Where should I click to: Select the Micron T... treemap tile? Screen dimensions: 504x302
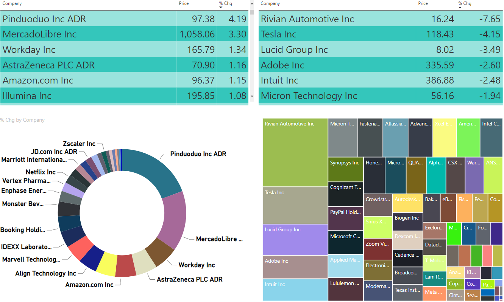pyautogui.click(x=343, y=138)
